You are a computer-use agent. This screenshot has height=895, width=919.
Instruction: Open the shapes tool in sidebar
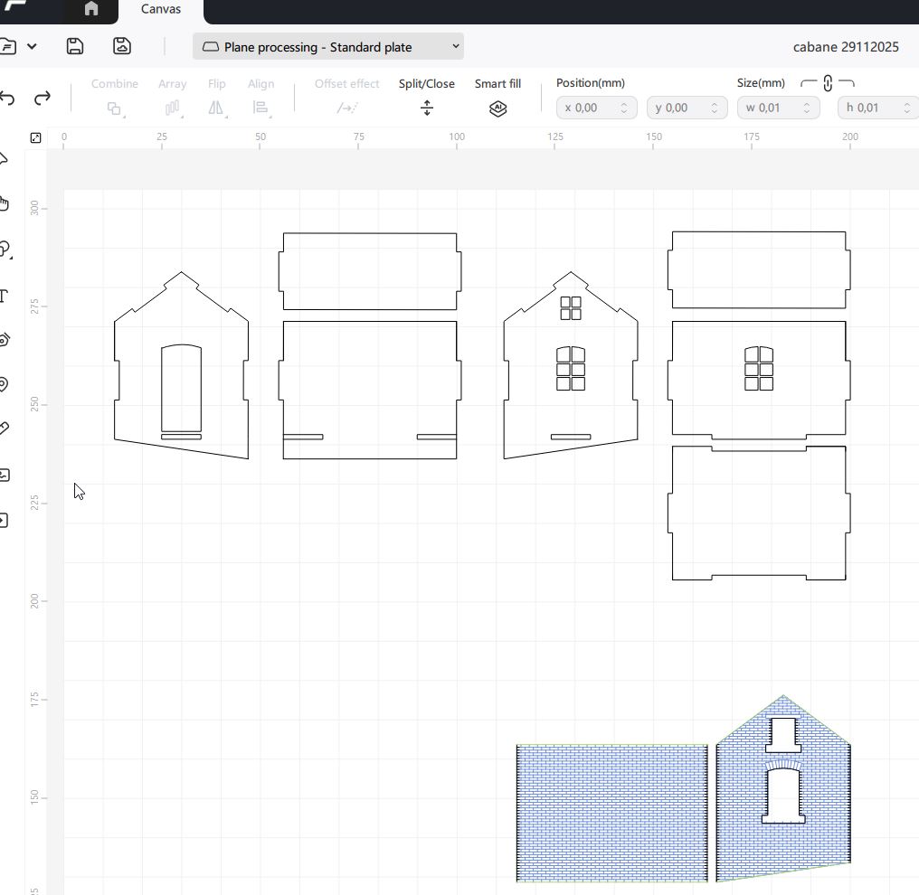(x=5, y=250)
